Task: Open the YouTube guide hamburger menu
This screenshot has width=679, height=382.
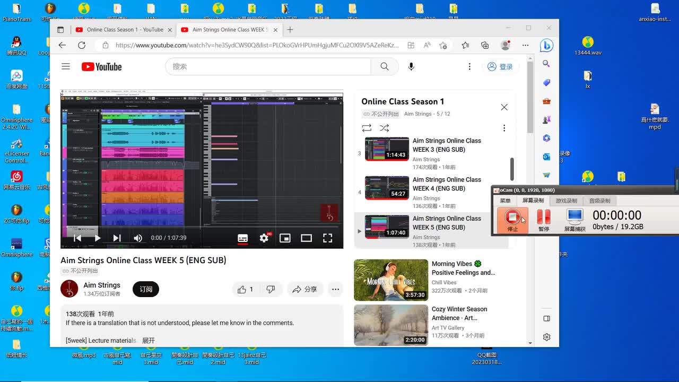Action: click(66, 66)
